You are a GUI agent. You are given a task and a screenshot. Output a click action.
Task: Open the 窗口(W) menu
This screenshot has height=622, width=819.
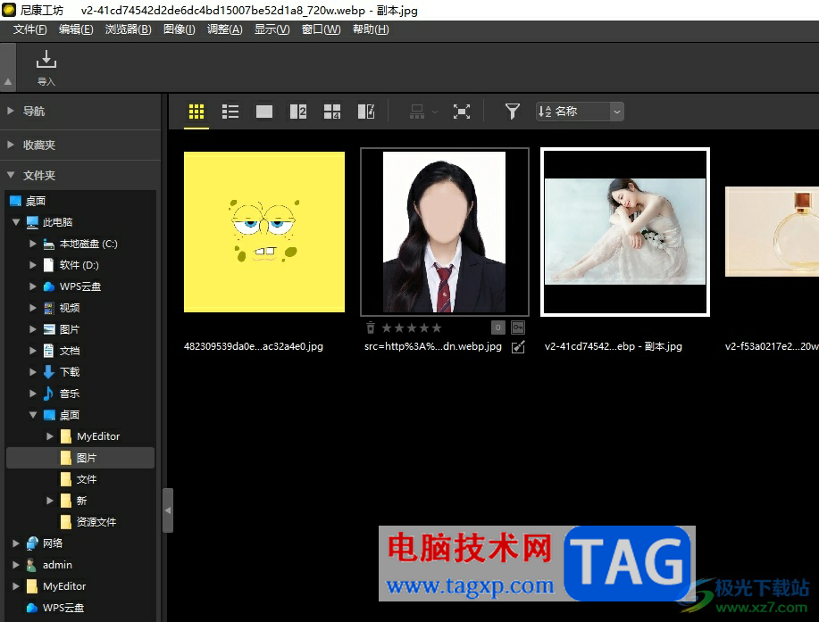(x=321, y=29)
